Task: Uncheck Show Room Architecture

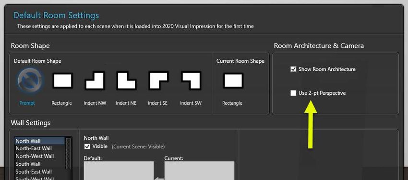Action: [293, 69]
